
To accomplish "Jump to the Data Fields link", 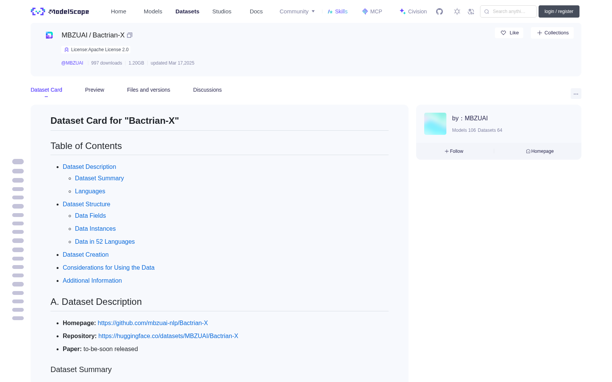I will tap(90, 215).
